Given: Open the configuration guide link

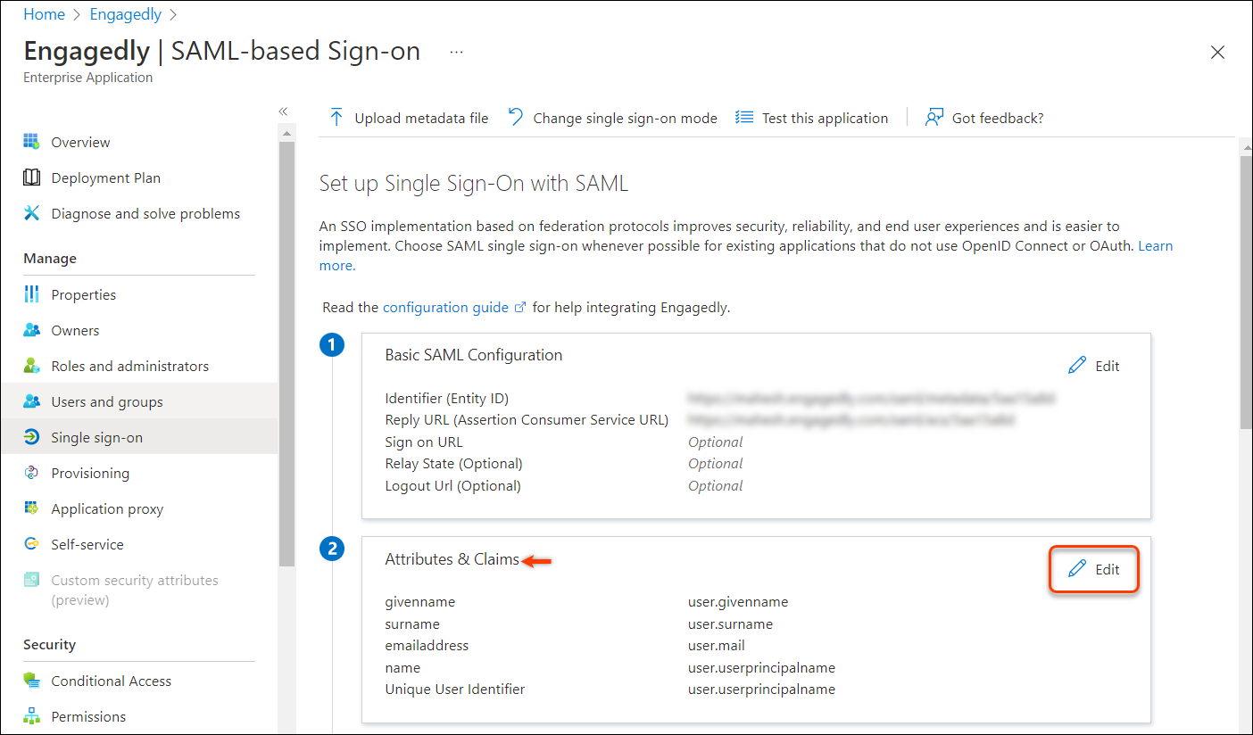Looking at the screenshot, I should pos(445,307).
